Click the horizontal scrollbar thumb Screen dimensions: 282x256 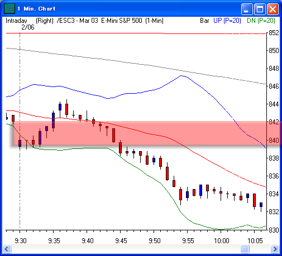tap(245, 249)
